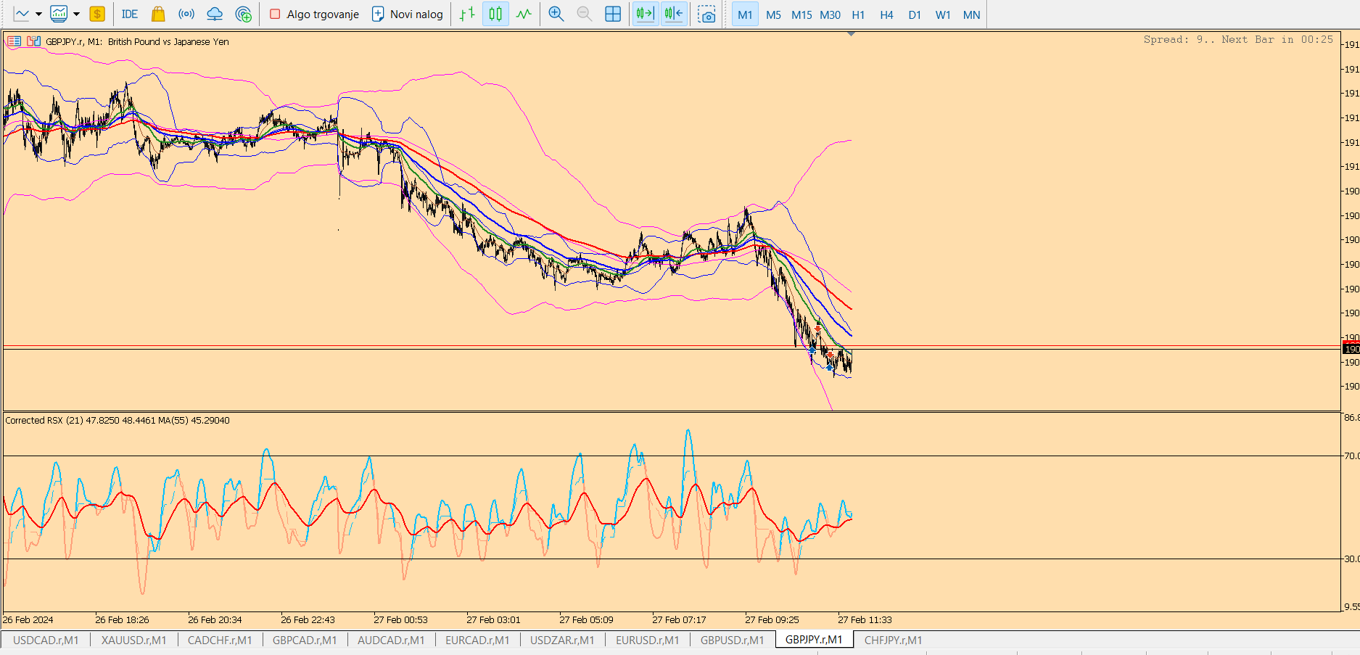Screen dimensions: 1360x655
Task: Switch to H4 timeframe
Action: tap(886, 15)
